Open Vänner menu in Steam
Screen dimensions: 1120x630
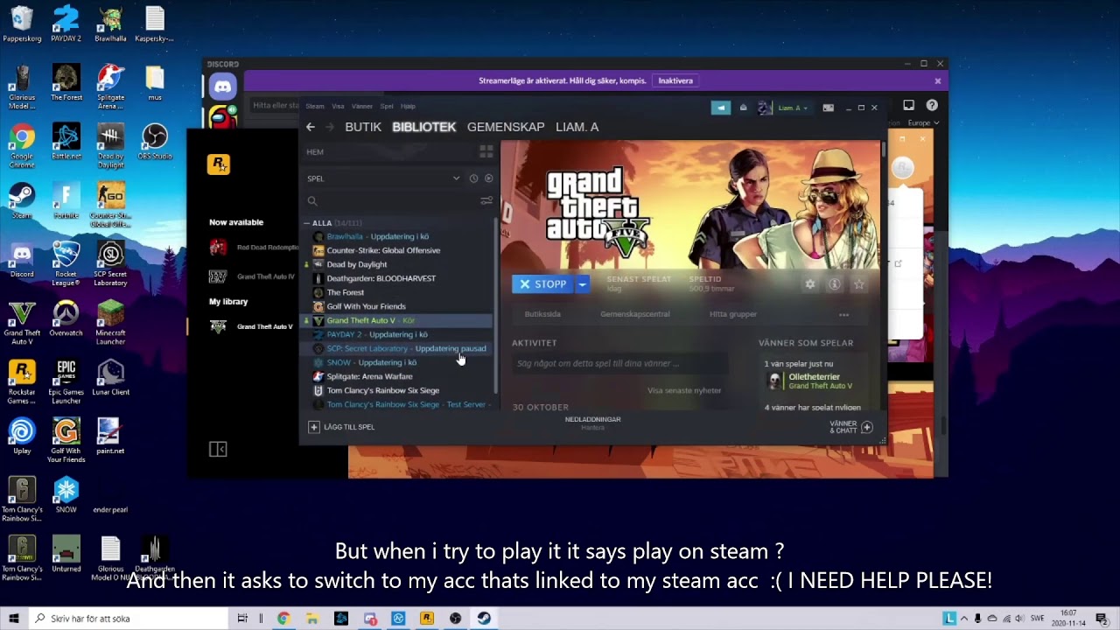(x=361, y=106)
